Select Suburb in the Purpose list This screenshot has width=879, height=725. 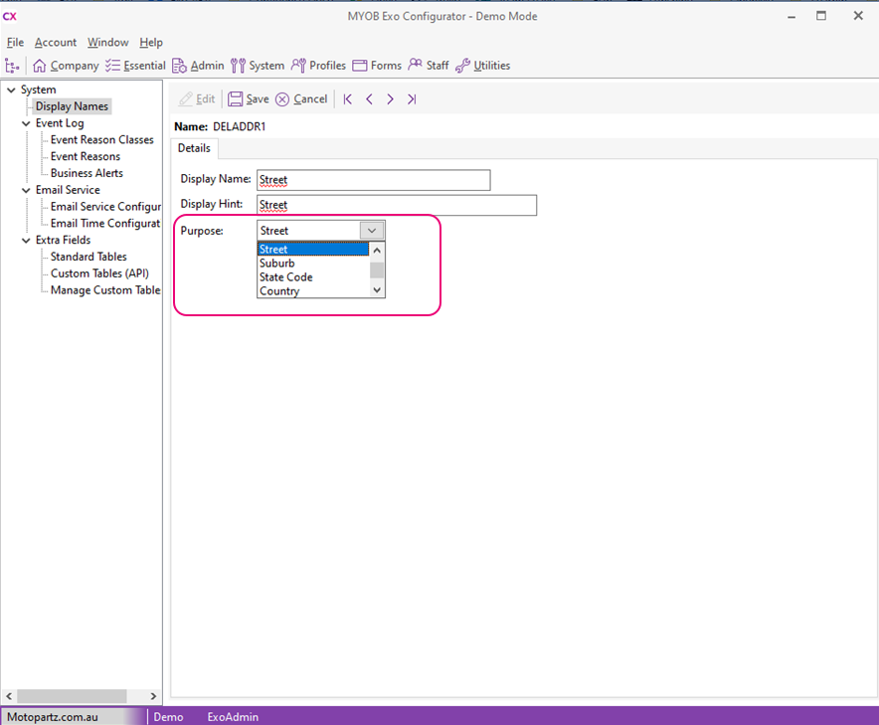tap(277, 264)
